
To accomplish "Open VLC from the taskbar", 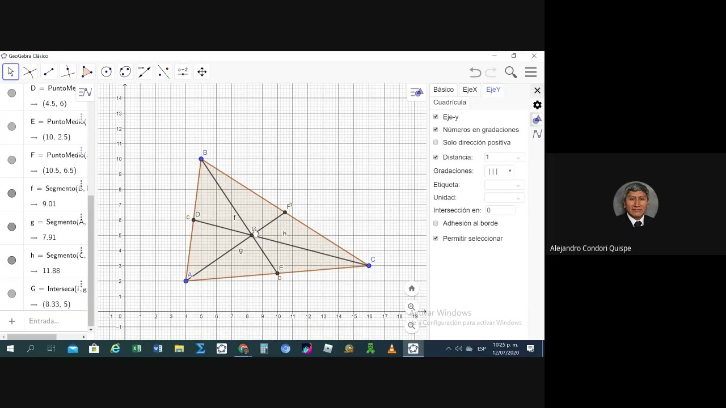I will pyautogui.click(x=391, y=348).
